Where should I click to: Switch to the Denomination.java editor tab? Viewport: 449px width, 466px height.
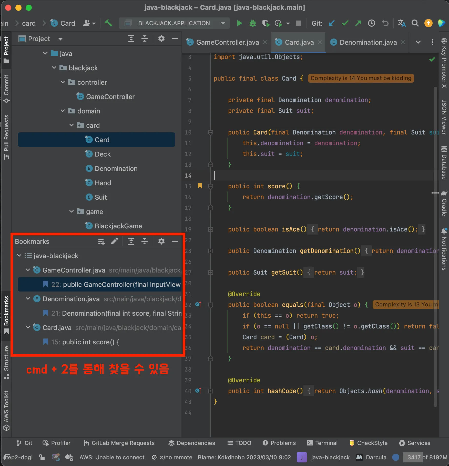[368, 42]
